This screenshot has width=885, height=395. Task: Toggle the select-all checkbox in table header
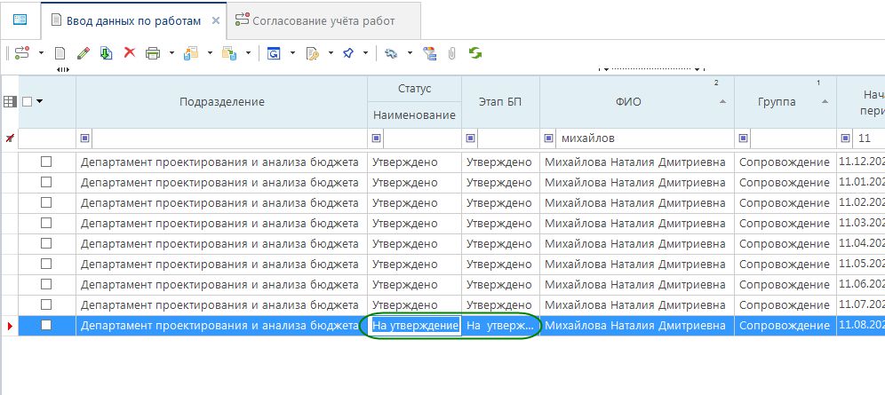27,102
